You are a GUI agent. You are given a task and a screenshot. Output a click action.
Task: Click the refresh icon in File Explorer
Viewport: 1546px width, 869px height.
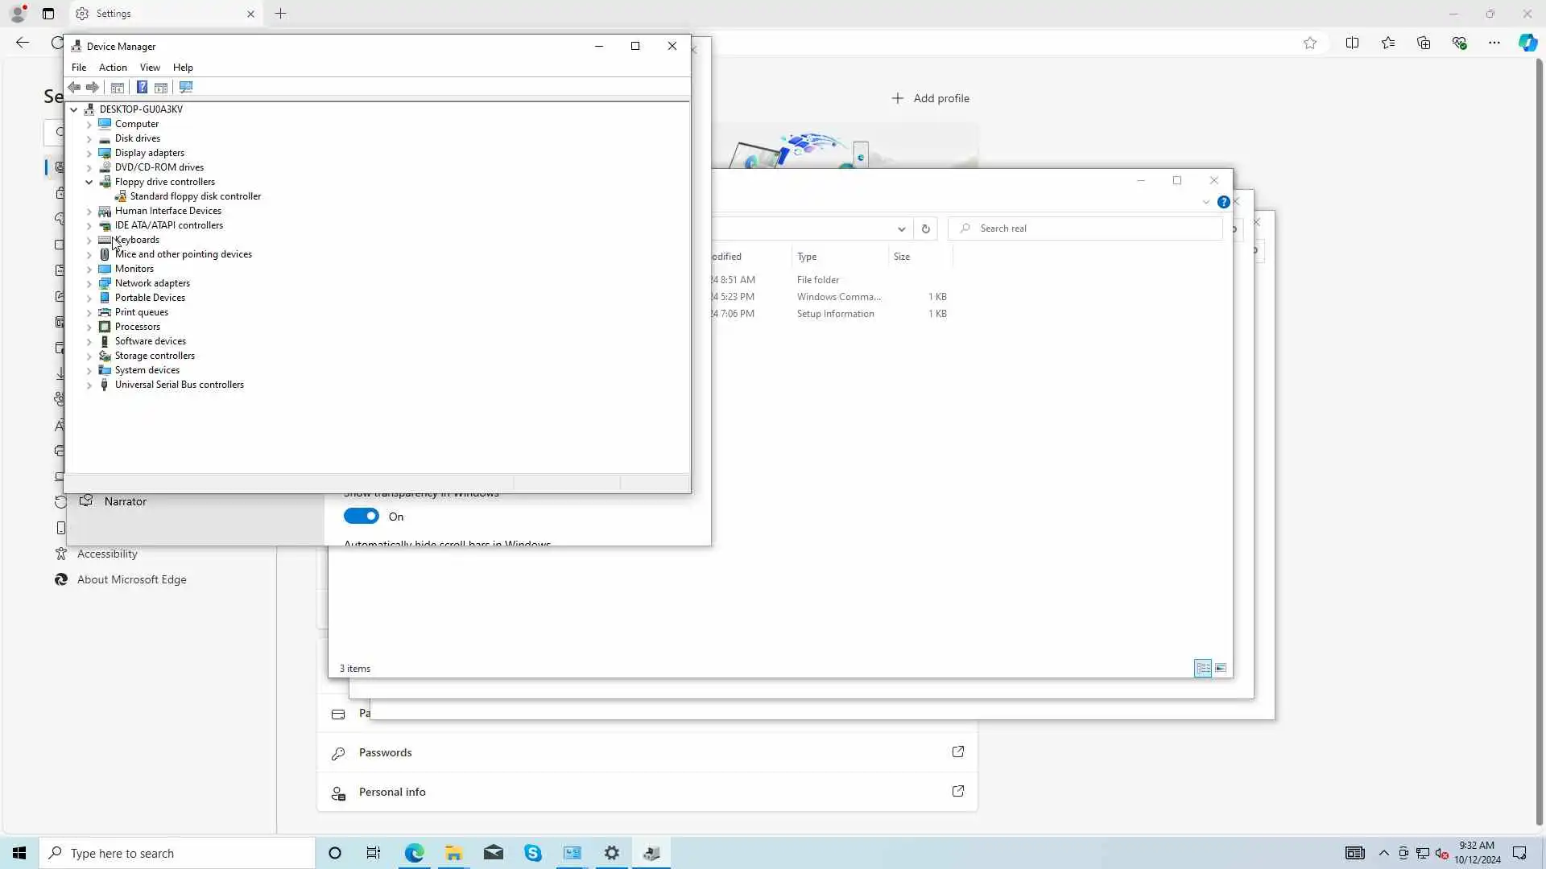click(925, 229)
